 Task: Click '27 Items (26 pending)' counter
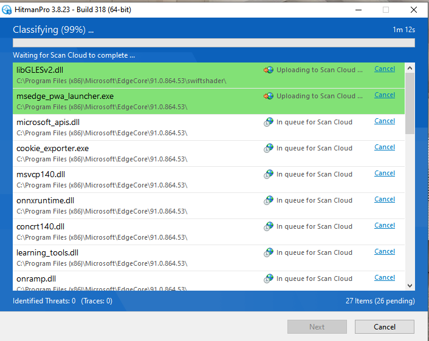click(380, 301)
